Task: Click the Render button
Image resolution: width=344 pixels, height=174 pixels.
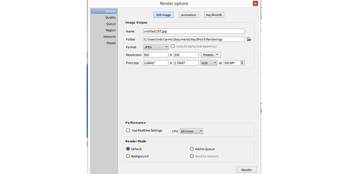Action: (x=246, y=170)
